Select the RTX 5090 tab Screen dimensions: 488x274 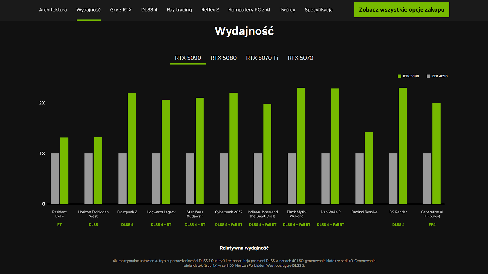click(188, 58)
